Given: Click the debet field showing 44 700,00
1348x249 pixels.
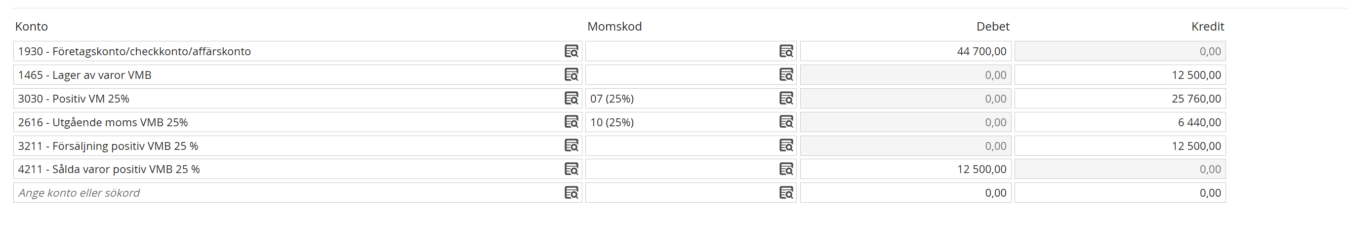Looking at the screenshot, I should tap(905, 51).
